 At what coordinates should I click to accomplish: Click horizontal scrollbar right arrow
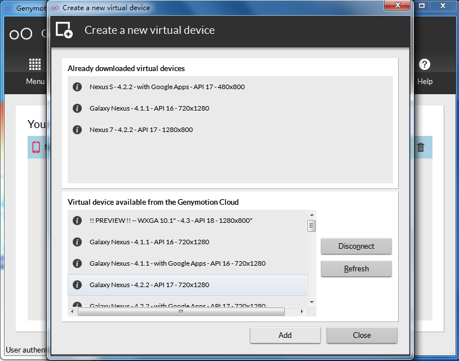pyautogui.click(x=302, y=311)
